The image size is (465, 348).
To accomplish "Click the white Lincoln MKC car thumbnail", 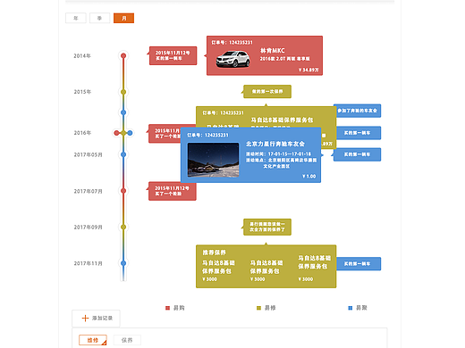I will coord(232,59).
